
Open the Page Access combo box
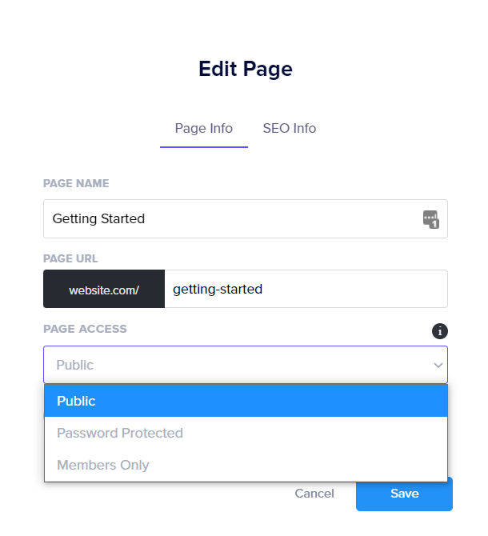coord(240,365)
